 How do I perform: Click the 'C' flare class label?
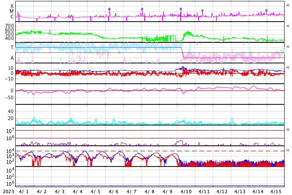12,17
